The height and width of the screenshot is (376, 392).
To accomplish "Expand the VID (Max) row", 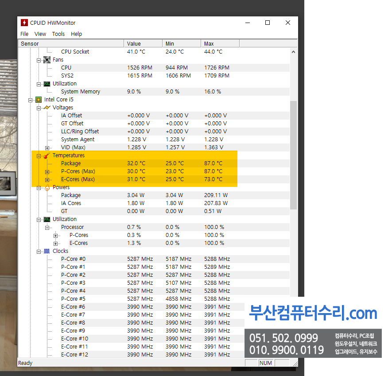I will click(x=47, y=148).
